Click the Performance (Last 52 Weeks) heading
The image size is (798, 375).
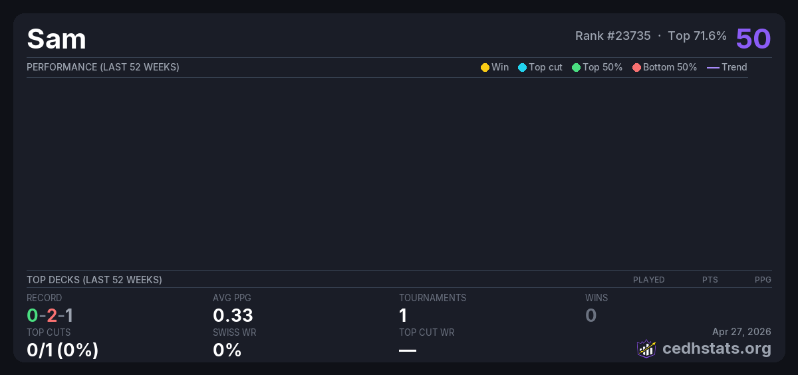103,67
